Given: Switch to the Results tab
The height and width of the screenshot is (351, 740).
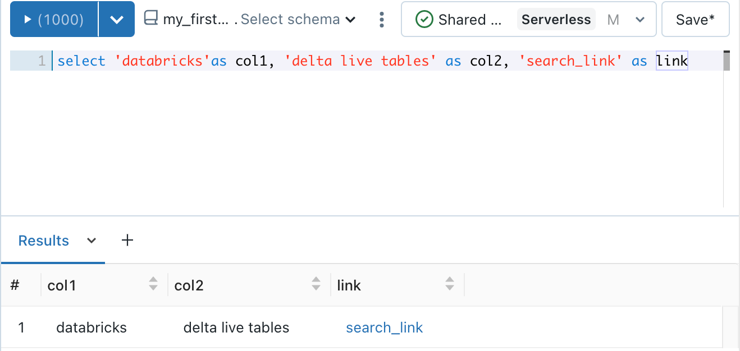Looking at the screenshot, I should [43, 240].
